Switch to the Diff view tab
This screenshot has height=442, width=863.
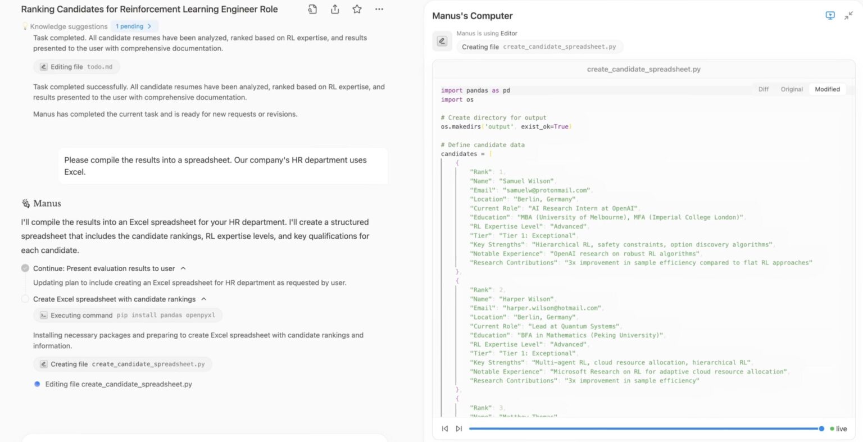763,89
